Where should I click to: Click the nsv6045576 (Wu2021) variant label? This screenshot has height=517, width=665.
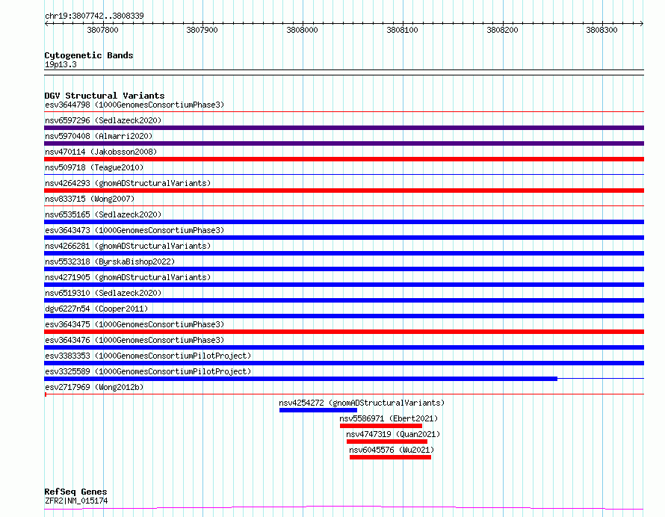pos(391,450)
